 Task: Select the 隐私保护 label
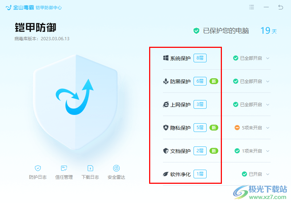(x=180, y=128)
